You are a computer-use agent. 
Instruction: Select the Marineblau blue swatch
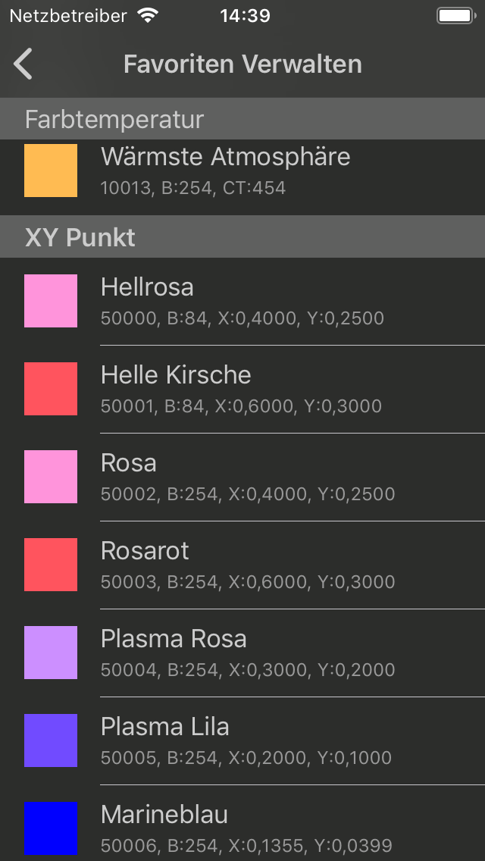coord(51,828)
